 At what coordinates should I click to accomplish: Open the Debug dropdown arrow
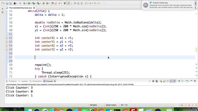[x=26, y=3]
